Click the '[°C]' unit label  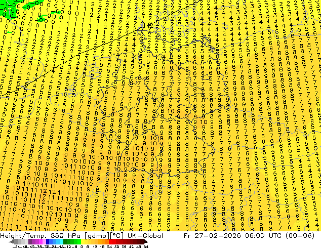coord(117,236)
